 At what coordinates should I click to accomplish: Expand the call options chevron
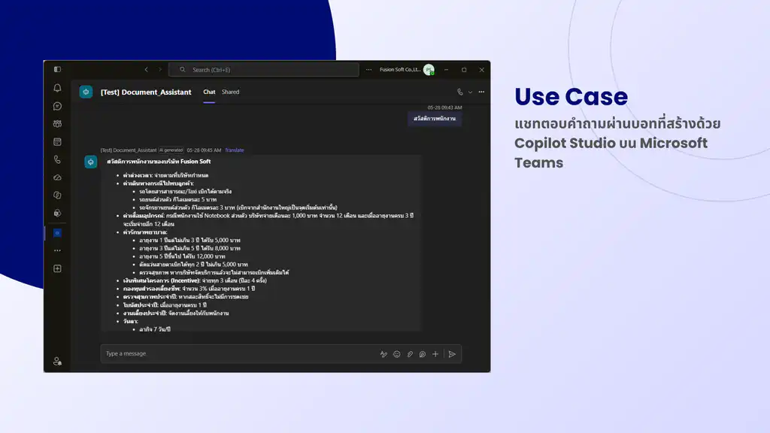click(x=470, y=92)
